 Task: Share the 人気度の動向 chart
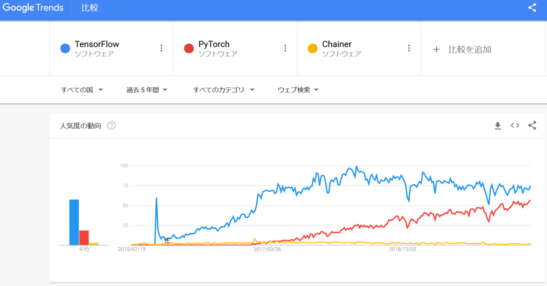[532, 125]
